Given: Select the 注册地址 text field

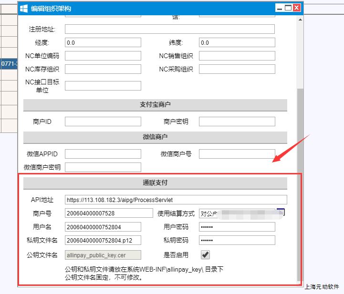Looking at the screenshot, I should [x=169, y=30].
